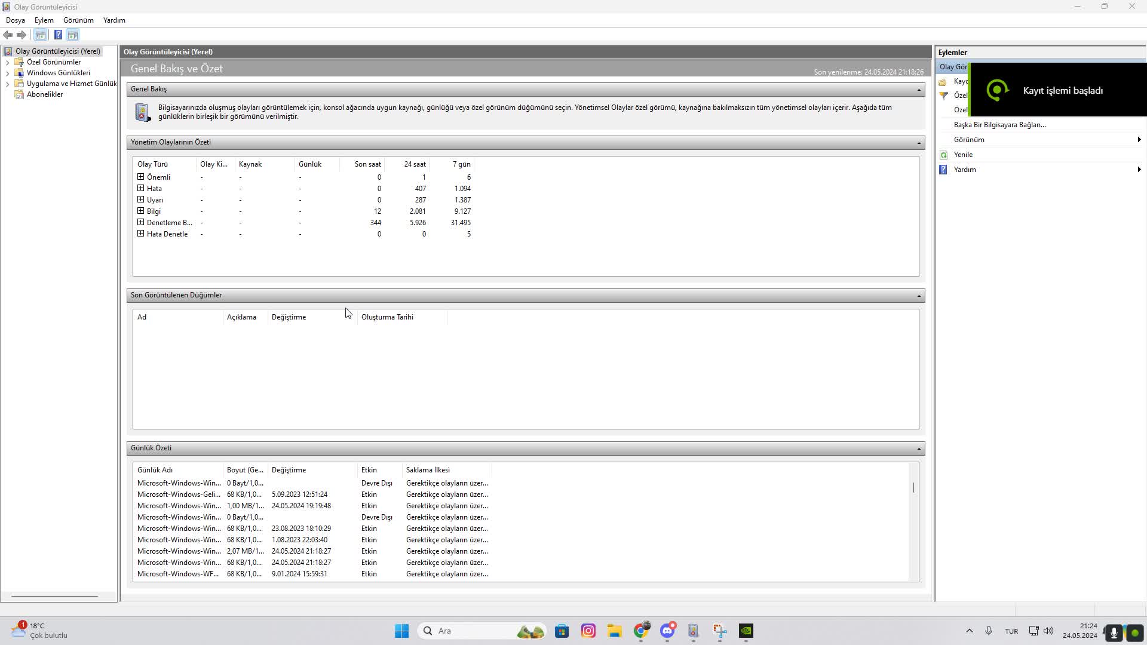This screenshot has height=645, width=1147.
Task: Click the Günlük Özeti list scrollbar thumb
Action: 913,487
